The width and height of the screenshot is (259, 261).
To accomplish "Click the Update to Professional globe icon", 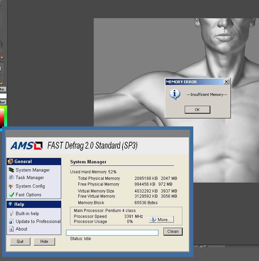I will [x=11, y=221].
